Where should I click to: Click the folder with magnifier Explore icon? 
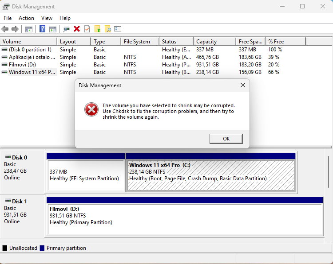coord(108,29)
